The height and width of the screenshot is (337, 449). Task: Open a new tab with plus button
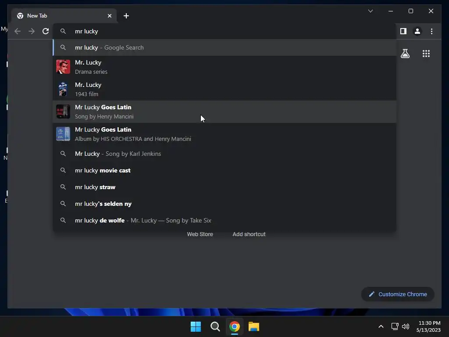tap(126, 16)
